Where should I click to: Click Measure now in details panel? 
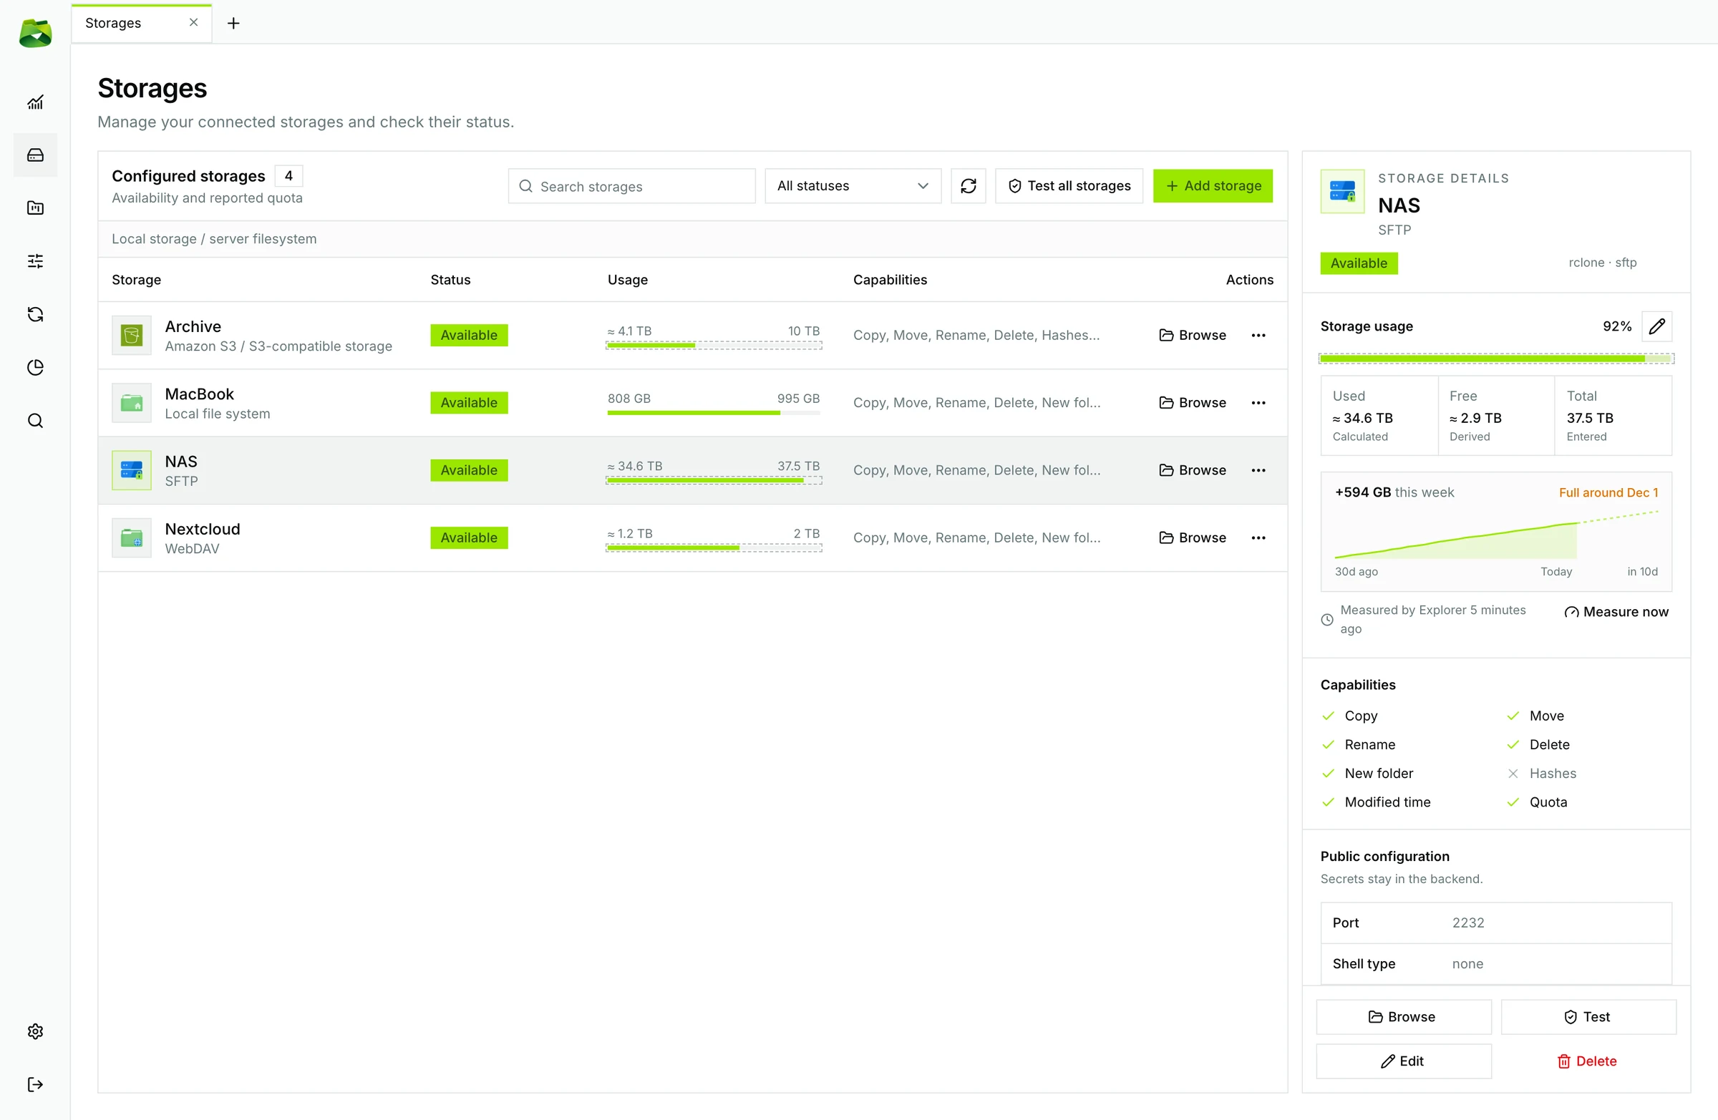click(x=1617, y=612)
